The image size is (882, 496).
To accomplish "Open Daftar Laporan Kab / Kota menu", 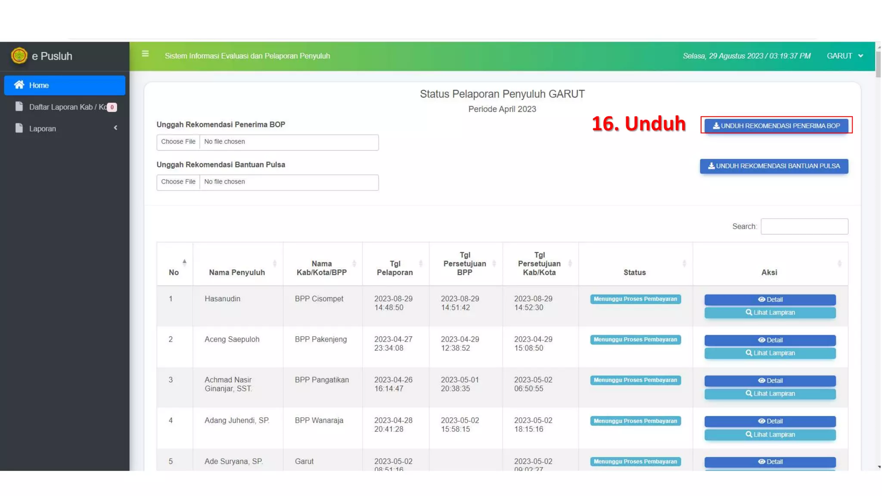I will pyautogui.click(x=68, y=107).
